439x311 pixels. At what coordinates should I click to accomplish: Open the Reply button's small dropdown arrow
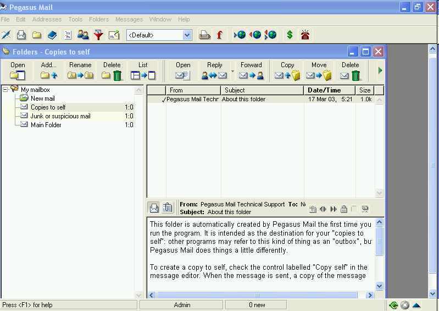pyautogui.click(x=232, y=71)
